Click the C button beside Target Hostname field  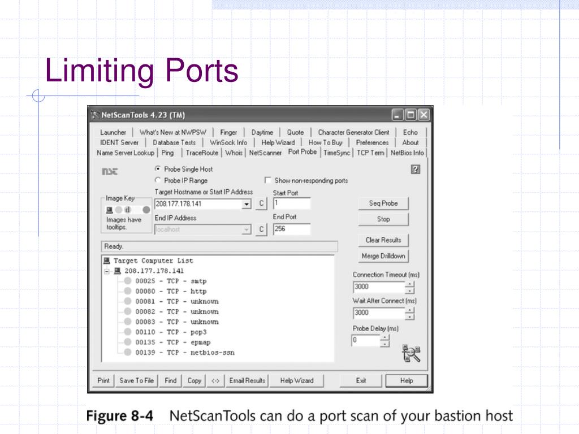261,203
